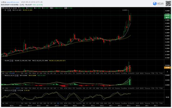Open MACD(12,26,9) settings icon

16,75
